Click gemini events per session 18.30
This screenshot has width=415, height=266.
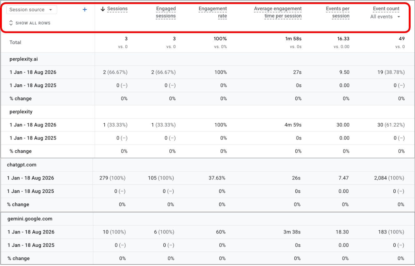[x=343, y=232]
